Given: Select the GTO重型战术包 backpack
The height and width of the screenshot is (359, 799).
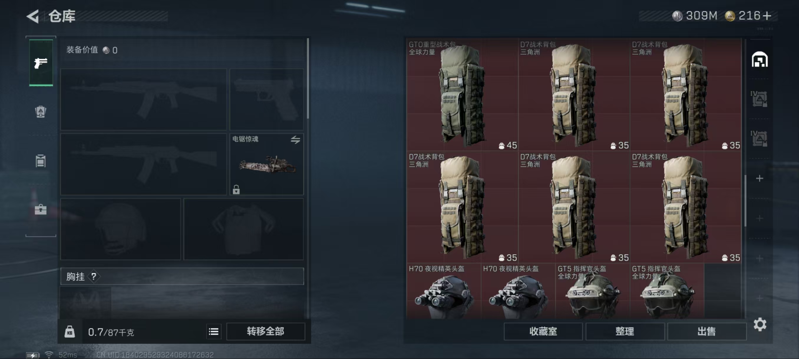Looking at the screenshot, I should pos(462,94).
